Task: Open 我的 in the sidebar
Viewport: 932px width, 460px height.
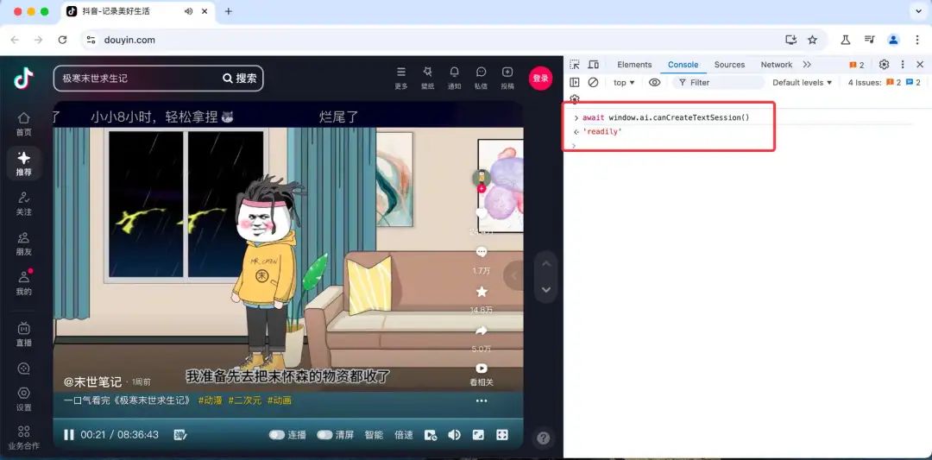Action: pos(24,283)
